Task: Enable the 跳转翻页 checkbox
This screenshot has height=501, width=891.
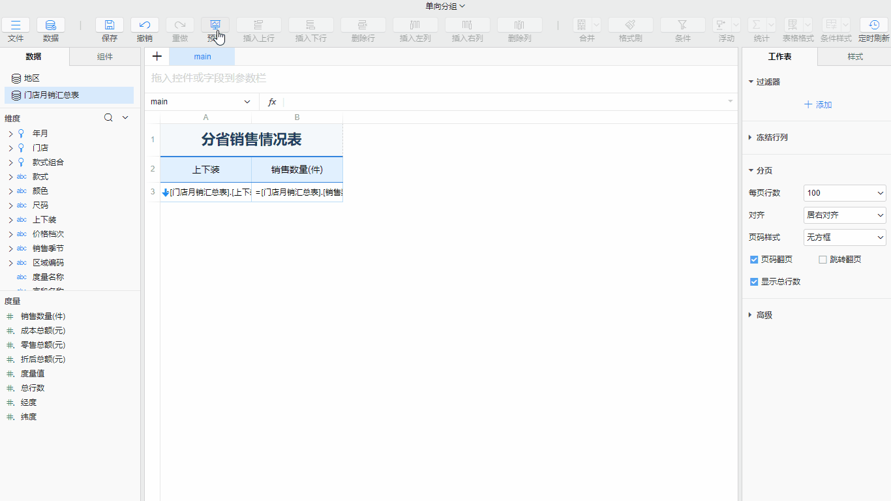Action: coord(823,259)
